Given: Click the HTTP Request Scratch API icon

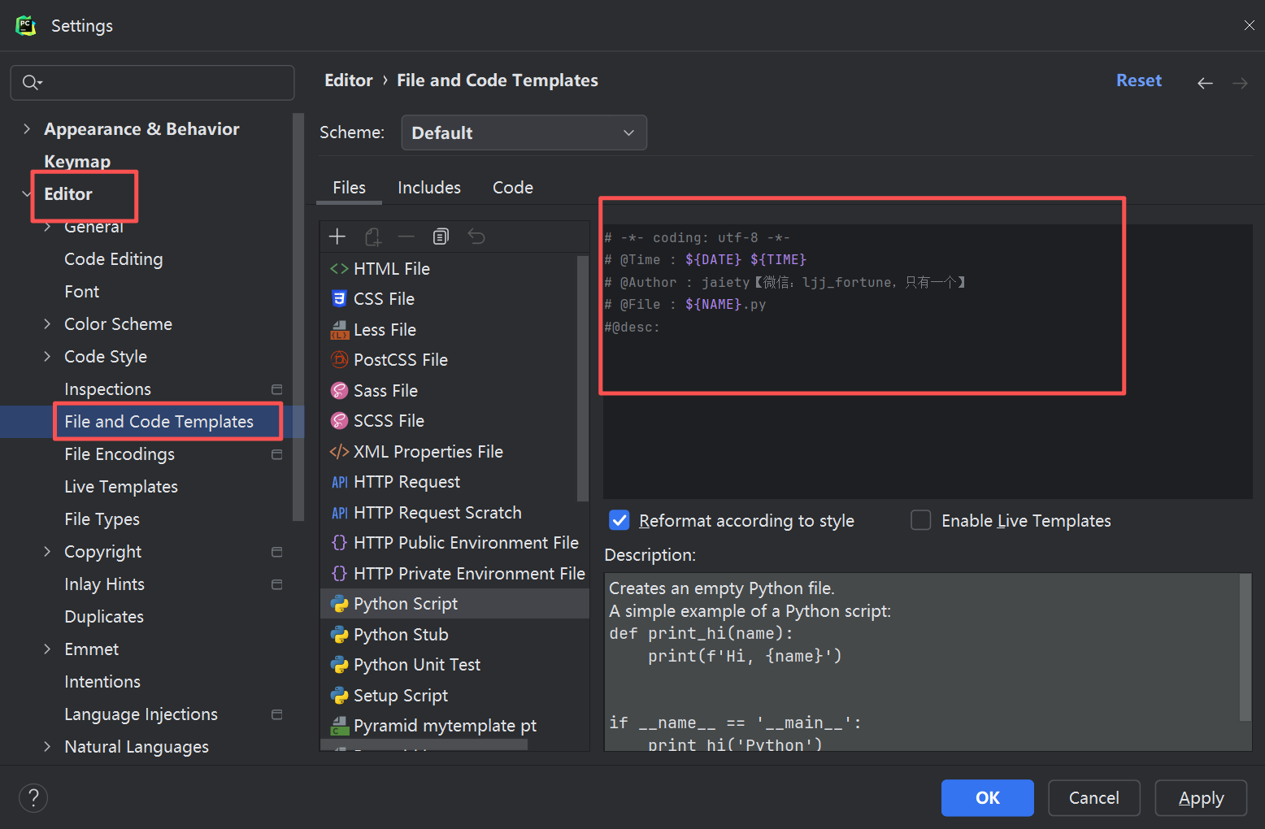Looking at the screenshot, I should 339,513.
